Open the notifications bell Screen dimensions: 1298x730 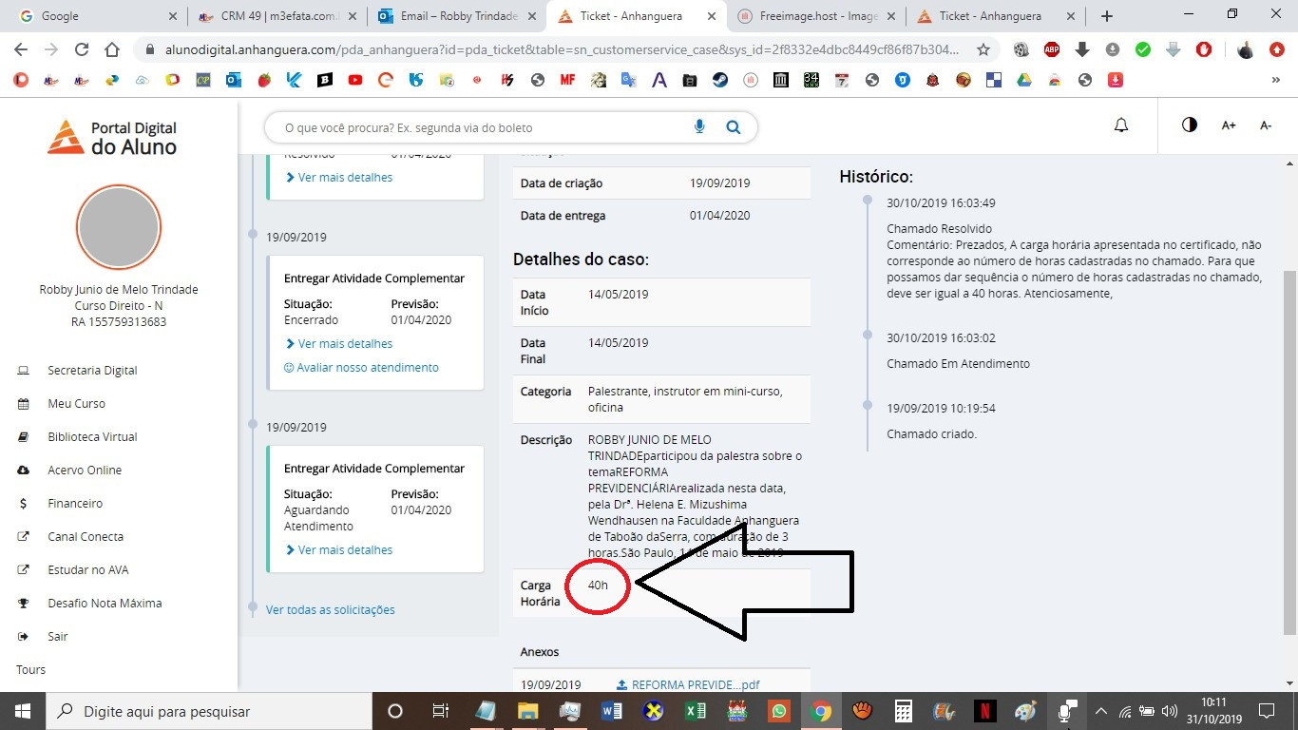(1121, 125)
